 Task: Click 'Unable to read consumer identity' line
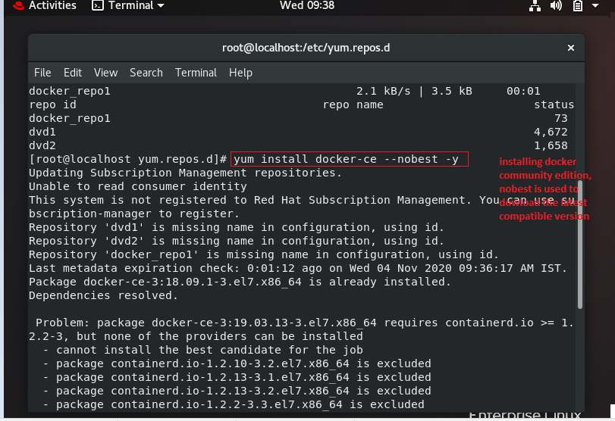(138, 186)
